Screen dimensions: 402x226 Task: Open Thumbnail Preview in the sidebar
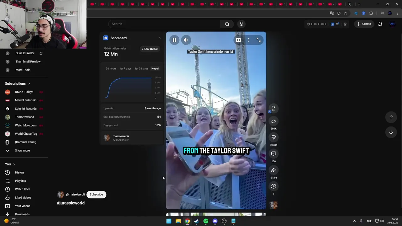28,62
